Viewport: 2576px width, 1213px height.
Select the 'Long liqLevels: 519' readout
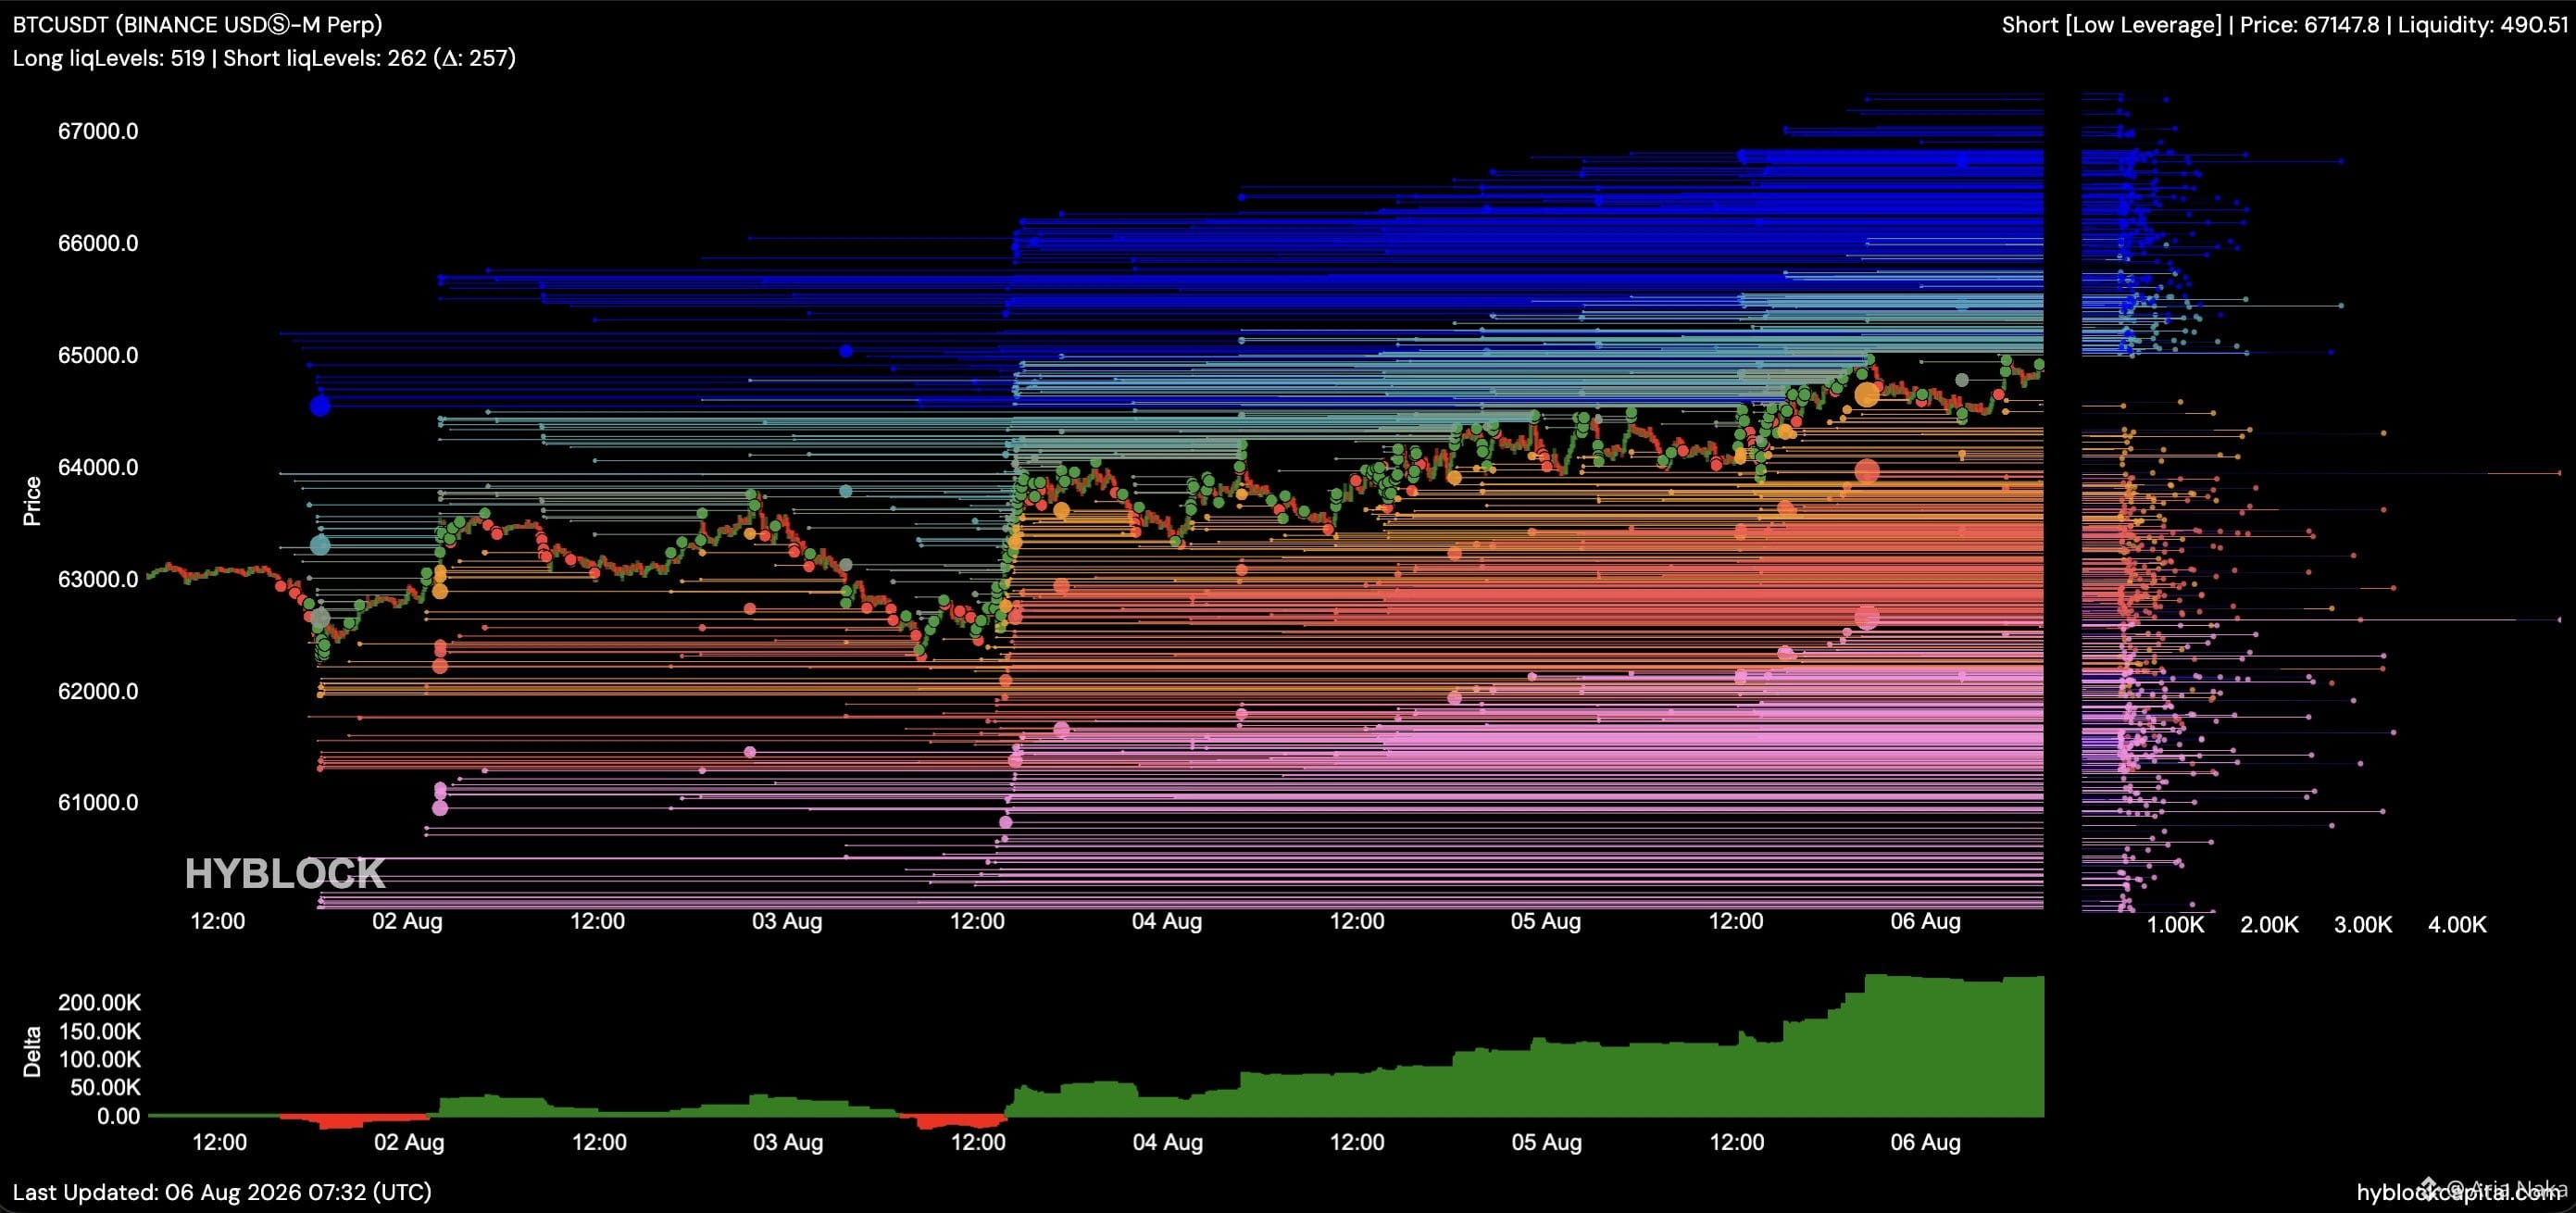pyautogui.click(x=108, y=58)
